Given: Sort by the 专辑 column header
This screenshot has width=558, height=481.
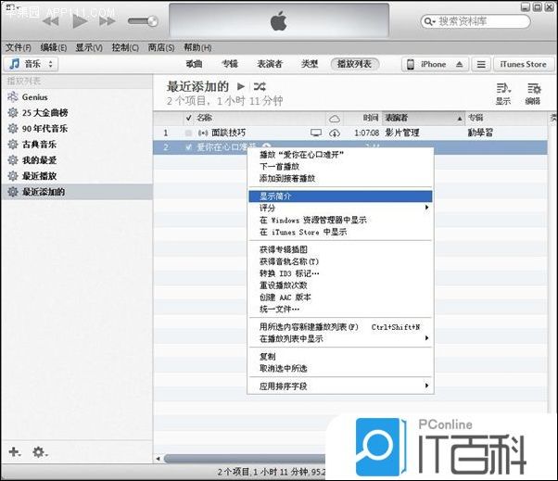Looking at the screenshot, I should tap(476, 118).
